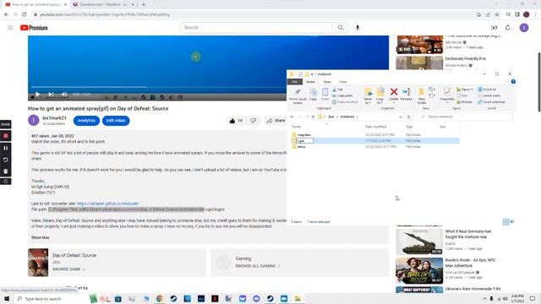
Task: Click Select none in ribbon
Action: (489, 95)
